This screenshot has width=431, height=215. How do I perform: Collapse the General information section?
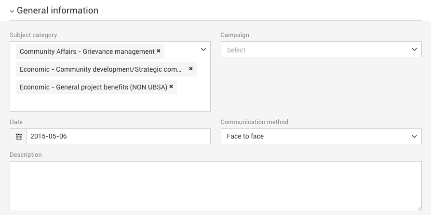pos(12,11)
